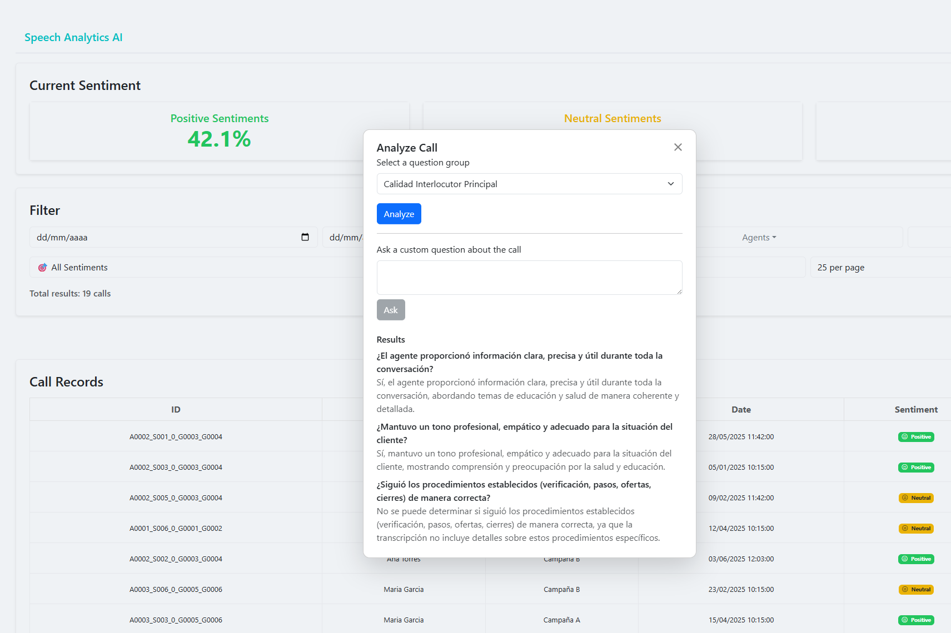Click Positive badge for 28/05/2025 call

click(916, 437)
